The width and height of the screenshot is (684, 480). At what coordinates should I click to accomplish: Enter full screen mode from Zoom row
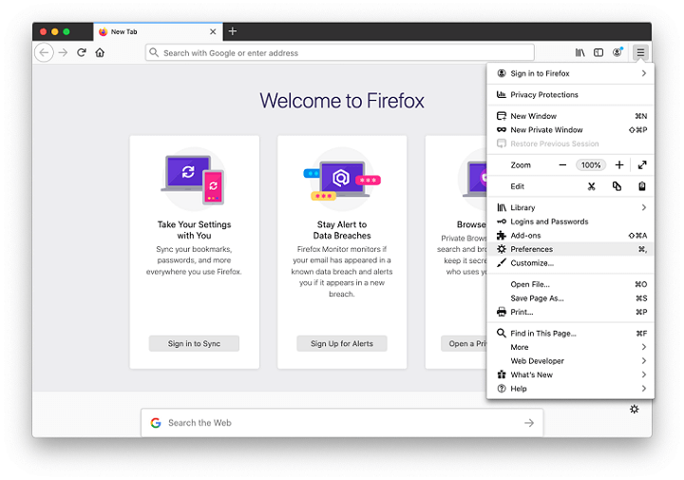click(642, 165)
